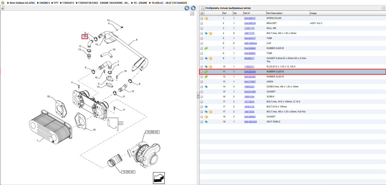This screenshot has width=386, height=185.
Task: Click the icon below the home icon
Action: (2, 8)
